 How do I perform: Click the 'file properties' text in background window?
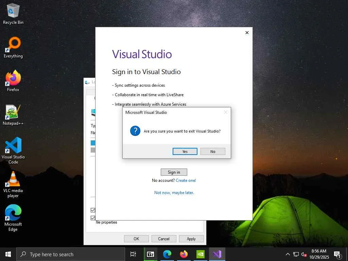[106, 222]
